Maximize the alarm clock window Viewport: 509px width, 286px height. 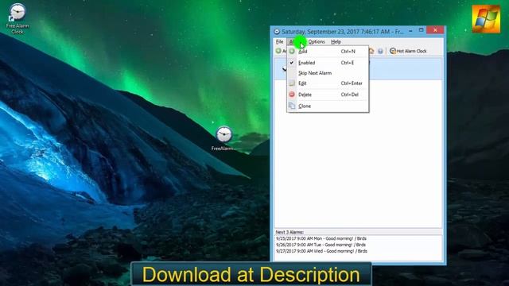pyautogui.click(x=421, y=30)
